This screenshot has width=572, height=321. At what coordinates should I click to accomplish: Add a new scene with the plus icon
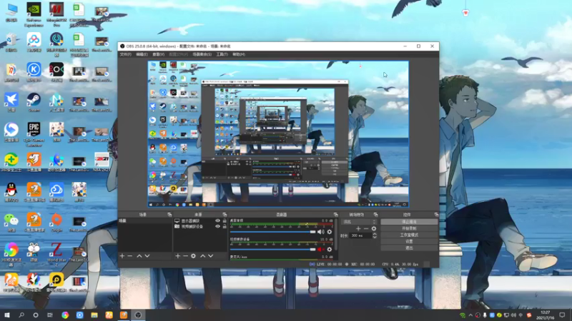122,256
